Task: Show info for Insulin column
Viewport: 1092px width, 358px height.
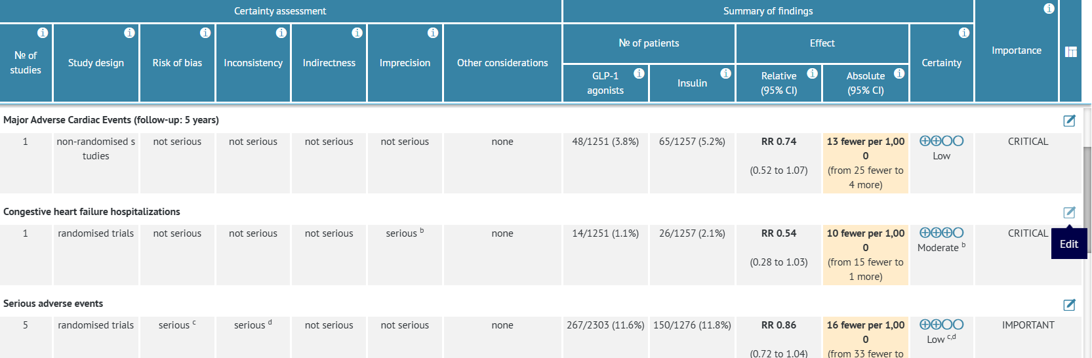Action: click(725, 73)
